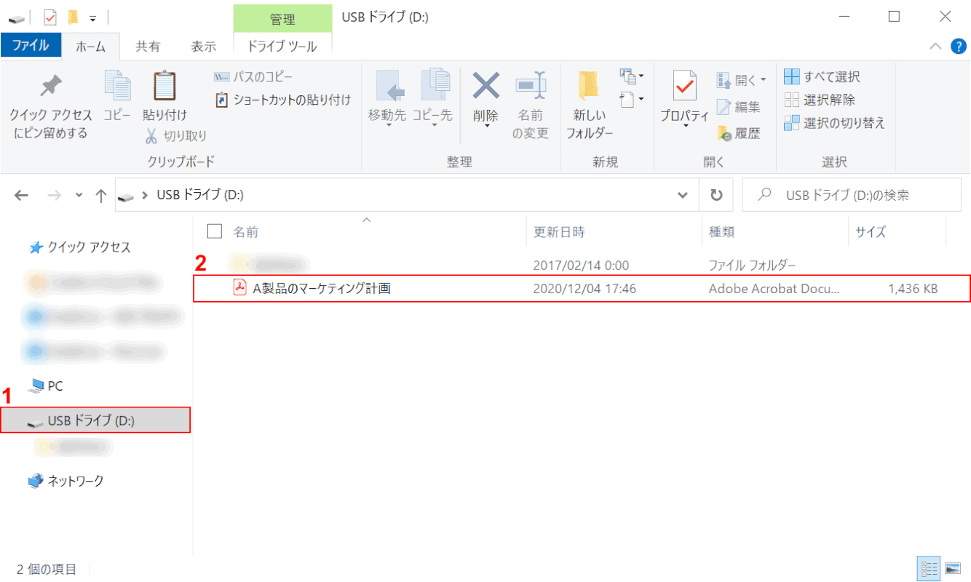
Task: Click the drive icon in title bar
Action: [16, 17]
